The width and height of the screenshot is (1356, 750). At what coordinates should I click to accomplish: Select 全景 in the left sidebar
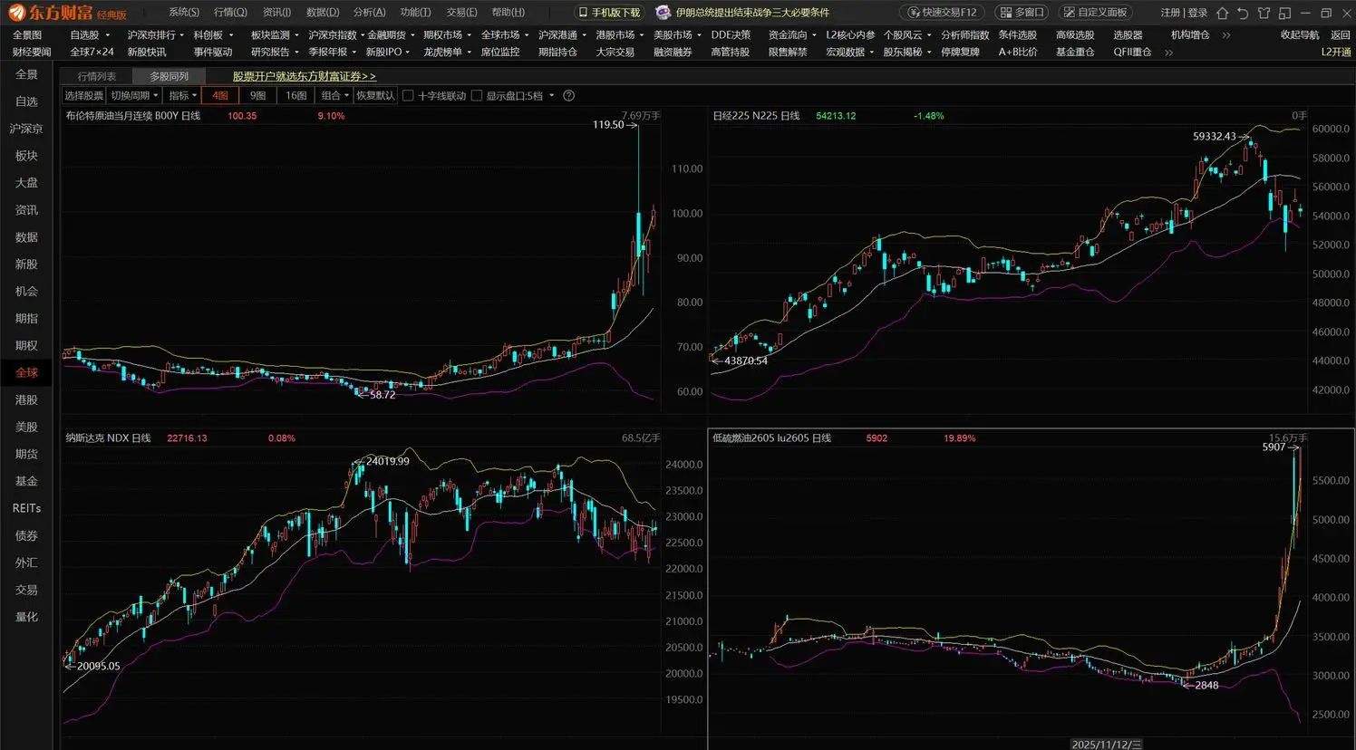[26, 74]
